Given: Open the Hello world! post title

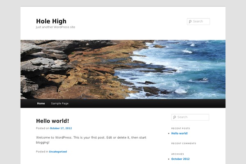Looking at the screenshot, I should tap(52, 121).
